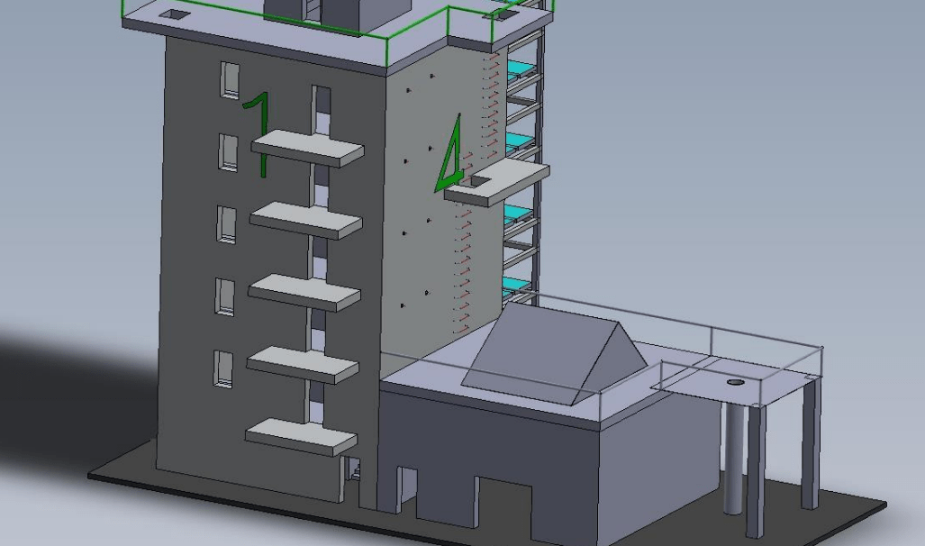Viewport: 925px width, 546px height.
Task: Click the lowest cyan floor panel
Action: pyautogui.click(x=512, y=285)
